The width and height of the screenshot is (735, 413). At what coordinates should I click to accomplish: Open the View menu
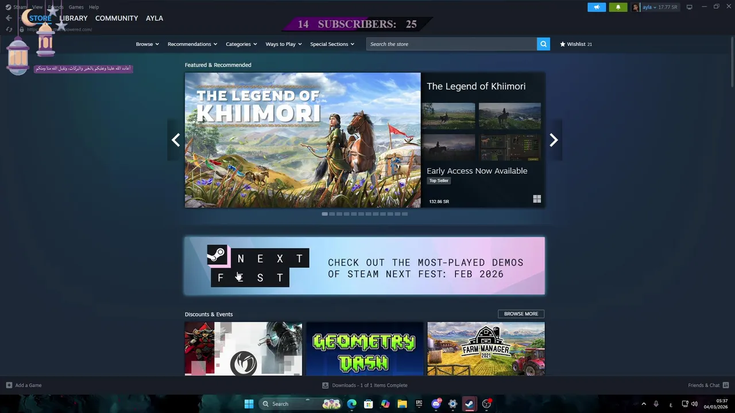37,7
